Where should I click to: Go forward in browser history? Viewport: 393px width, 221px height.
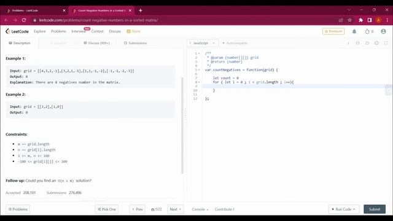point(15,20)
